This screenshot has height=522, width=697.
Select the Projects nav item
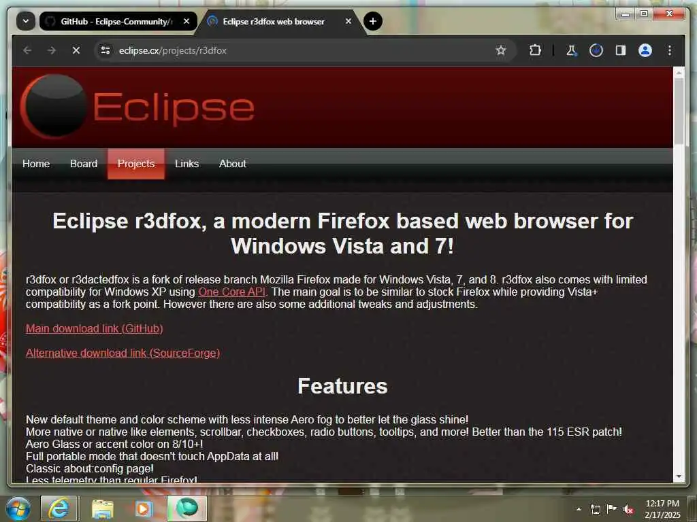tap(136, 164)
